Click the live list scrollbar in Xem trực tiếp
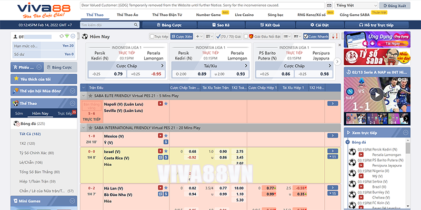The image size is (421, 210). (408, 148)
